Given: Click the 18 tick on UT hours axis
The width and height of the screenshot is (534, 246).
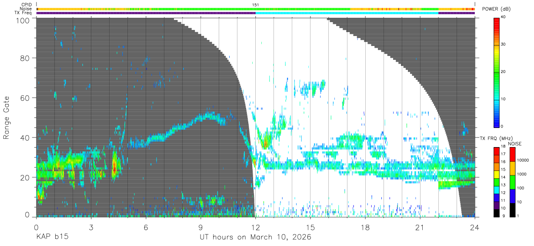Looking at the screenshot, I should pos(365,227).
